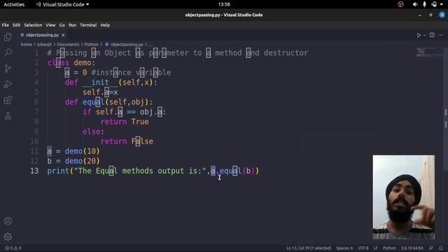Click 'return True' on line 8
448x252 pixels.
click(x=125, y=122)
